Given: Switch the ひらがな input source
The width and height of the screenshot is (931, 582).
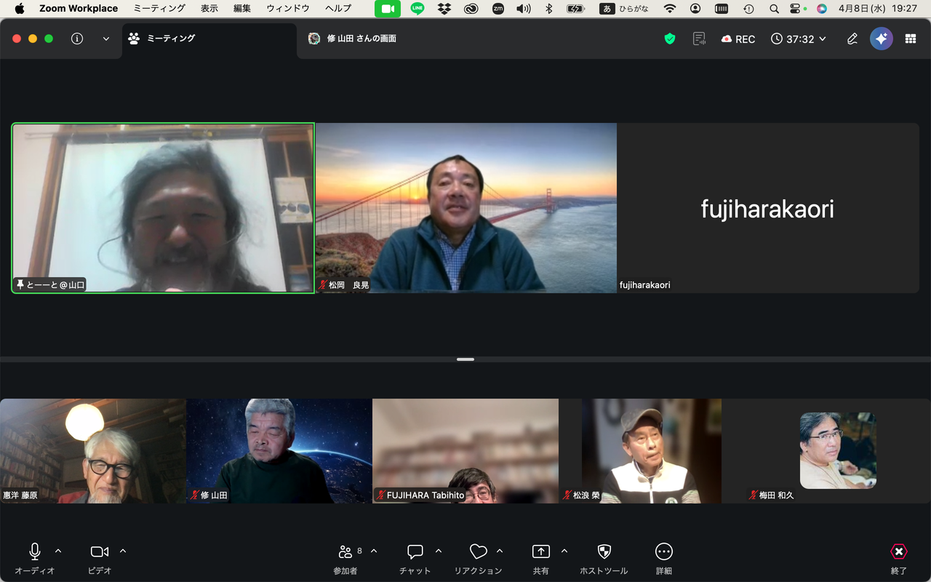Looking at the screenshot, I should coord(625,9).
